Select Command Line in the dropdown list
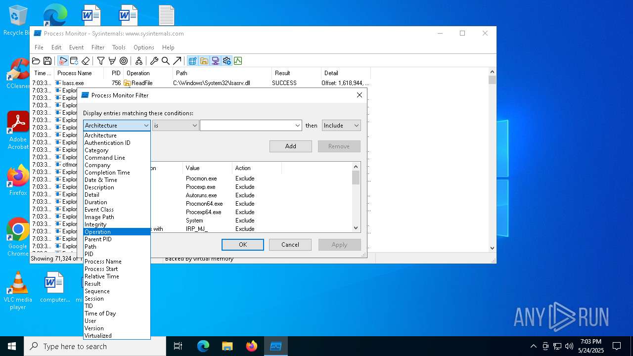This screenshot has height=356, width=633. click(117, 158)
